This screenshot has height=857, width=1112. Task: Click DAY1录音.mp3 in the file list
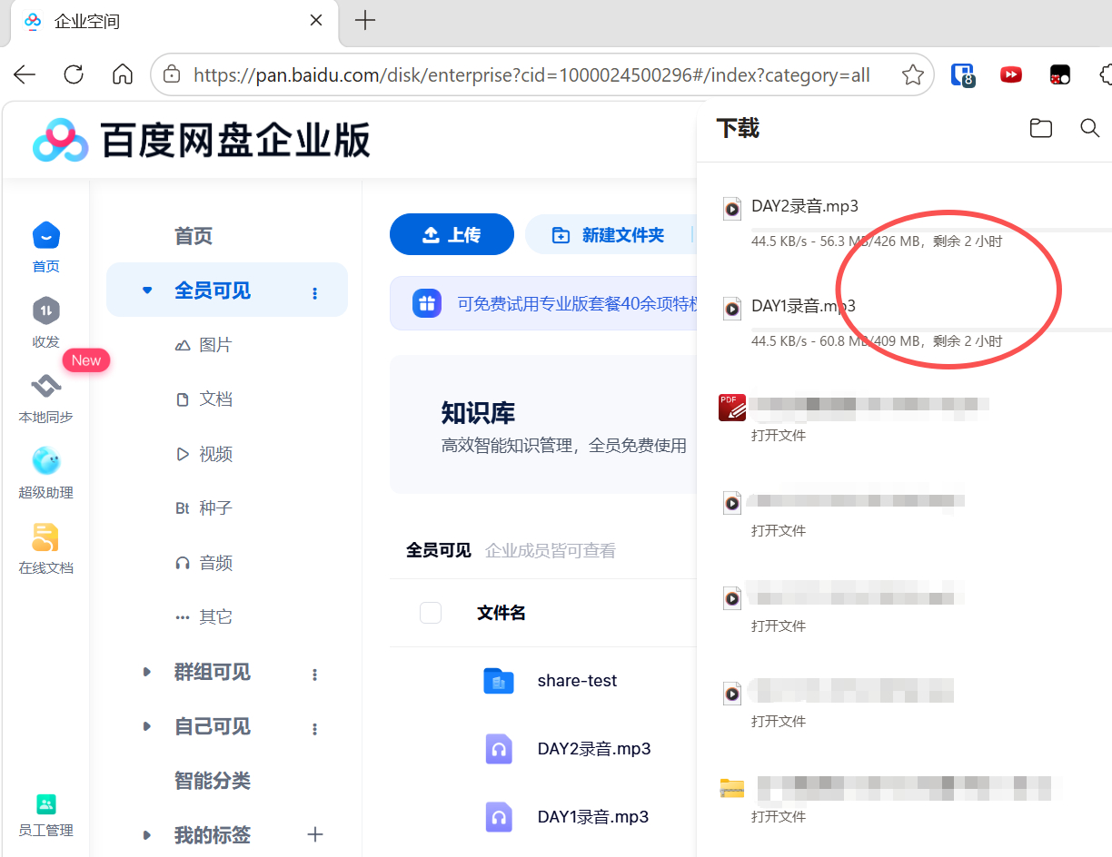click(x=593, y=817)
